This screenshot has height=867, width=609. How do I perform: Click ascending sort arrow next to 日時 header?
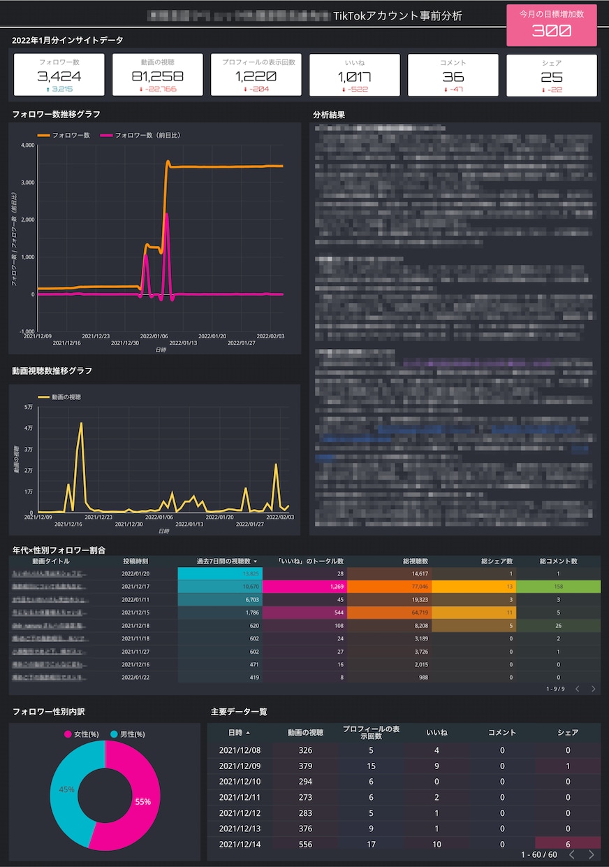[248, 733]
